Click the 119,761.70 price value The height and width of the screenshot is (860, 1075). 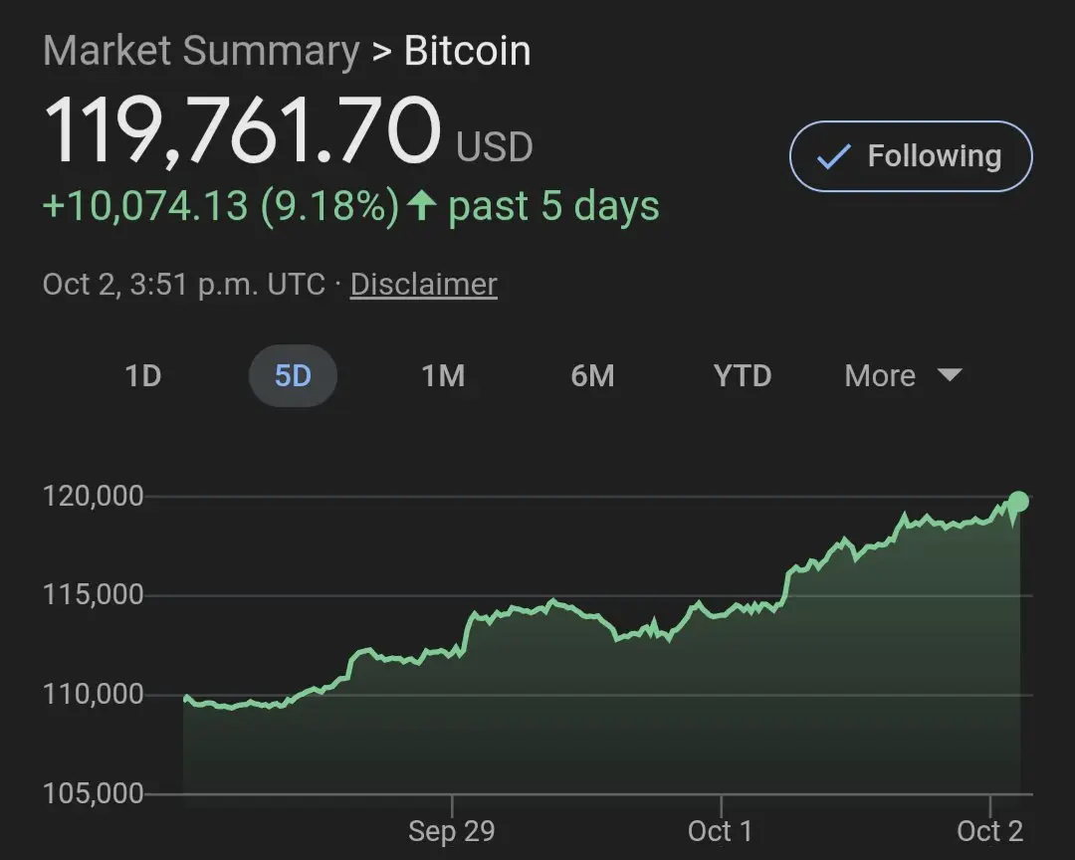[242, 130]
